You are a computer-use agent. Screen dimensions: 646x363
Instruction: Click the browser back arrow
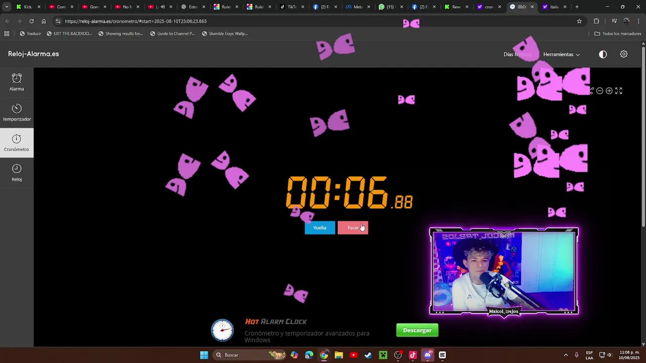(x=7, y=21)
